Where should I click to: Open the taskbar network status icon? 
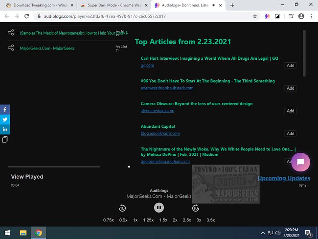271,233
